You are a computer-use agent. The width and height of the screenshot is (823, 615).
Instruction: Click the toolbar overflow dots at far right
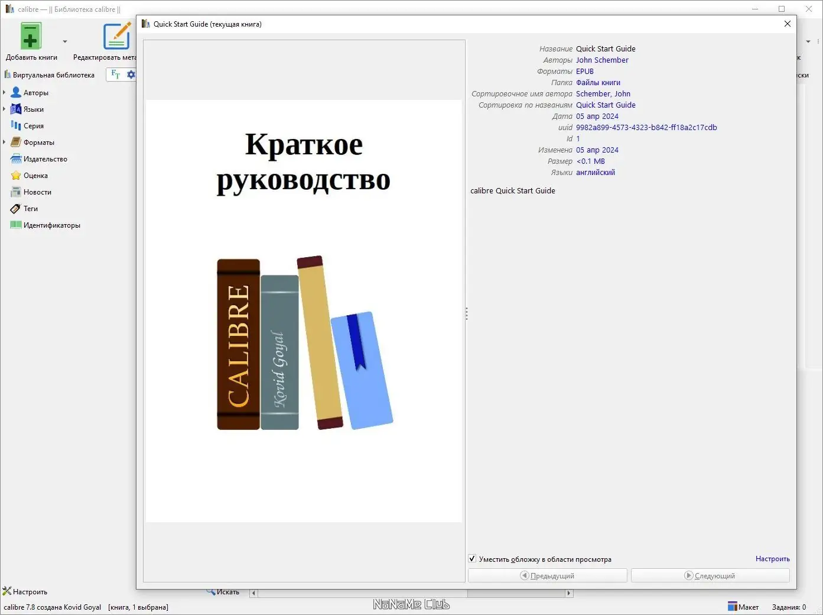tap(819, 41)
